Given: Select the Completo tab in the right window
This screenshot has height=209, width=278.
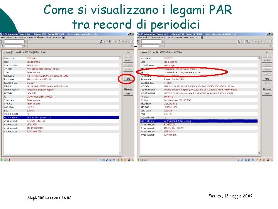Looking at the screenshot, I should (144, 52).
